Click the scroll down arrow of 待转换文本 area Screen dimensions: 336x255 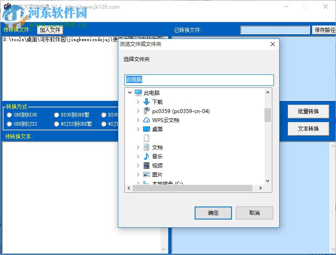coord(164,249)
